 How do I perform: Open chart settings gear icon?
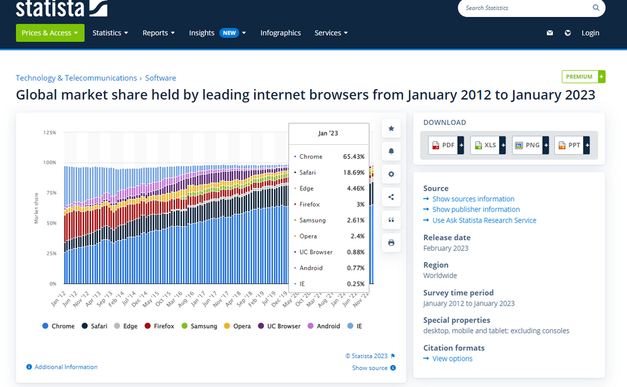391,174
